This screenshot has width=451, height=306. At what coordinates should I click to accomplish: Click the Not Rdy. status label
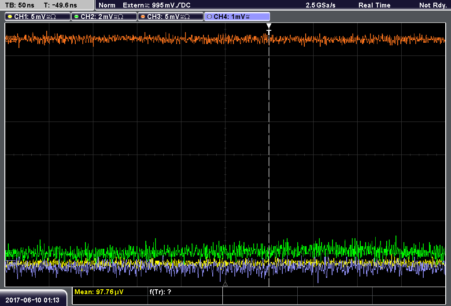click(433, 5)
